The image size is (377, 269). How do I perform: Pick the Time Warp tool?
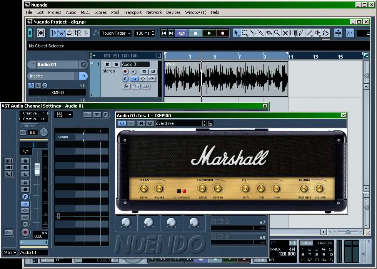[x=293, y=33]
